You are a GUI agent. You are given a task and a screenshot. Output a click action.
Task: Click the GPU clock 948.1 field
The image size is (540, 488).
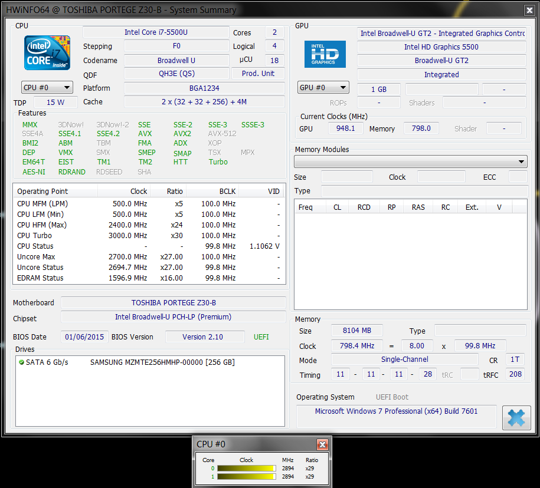click(x=345, y=128)
